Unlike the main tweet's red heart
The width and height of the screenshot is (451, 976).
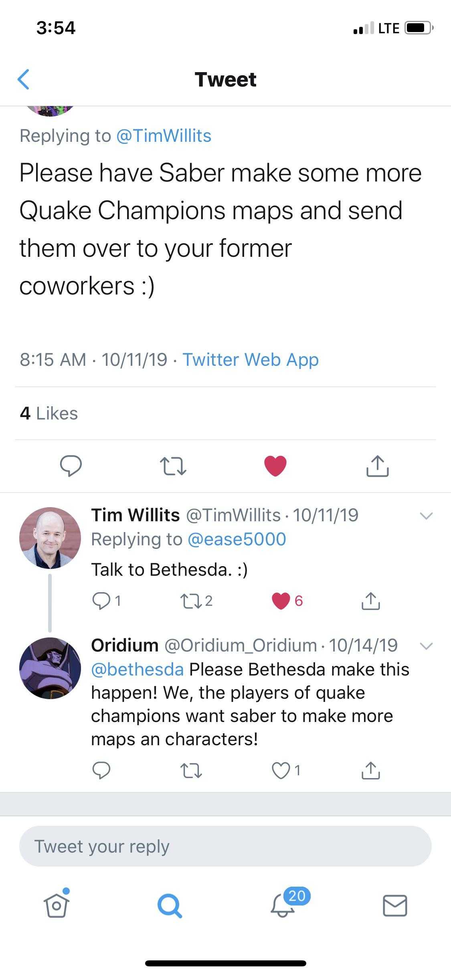tap(275, 466)
